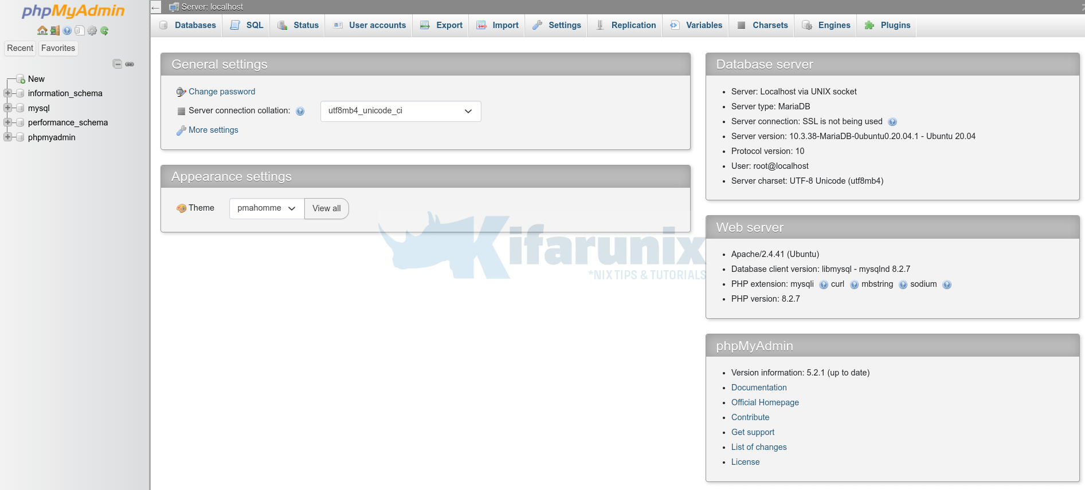The height and width of the screenshot is (490, 1085).
Task: Select performance_schema in the database tree
Action: click(x=68, y=122)
